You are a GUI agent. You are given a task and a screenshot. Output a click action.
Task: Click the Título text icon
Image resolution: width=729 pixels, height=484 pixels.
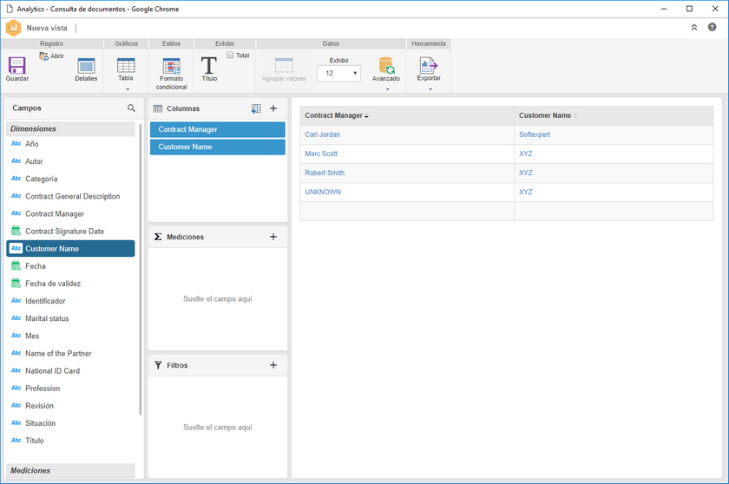[x=209, y=66]
